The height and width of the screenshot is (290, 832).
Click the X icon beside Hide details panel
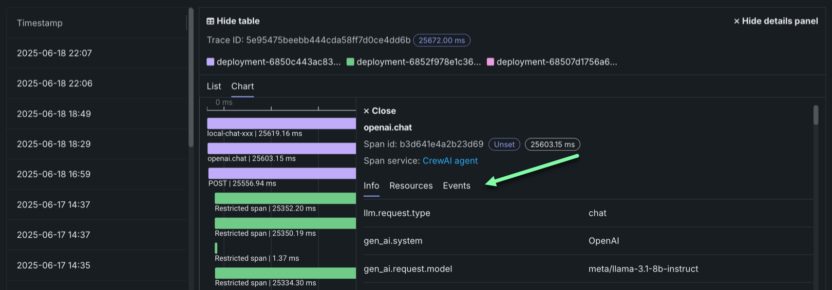tap(736, 21)
